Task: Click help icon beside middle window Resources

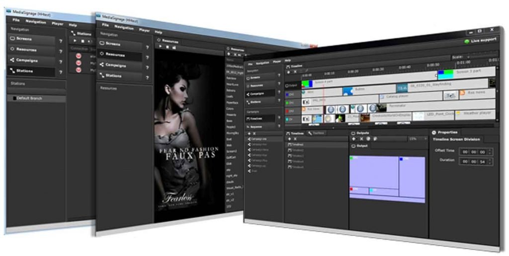Action: point(147,58)
